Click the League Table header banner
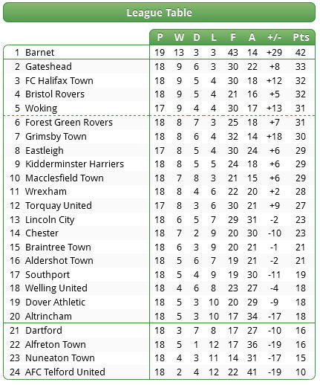This screenshot has width=320, height=385. [x=159, y=13]
